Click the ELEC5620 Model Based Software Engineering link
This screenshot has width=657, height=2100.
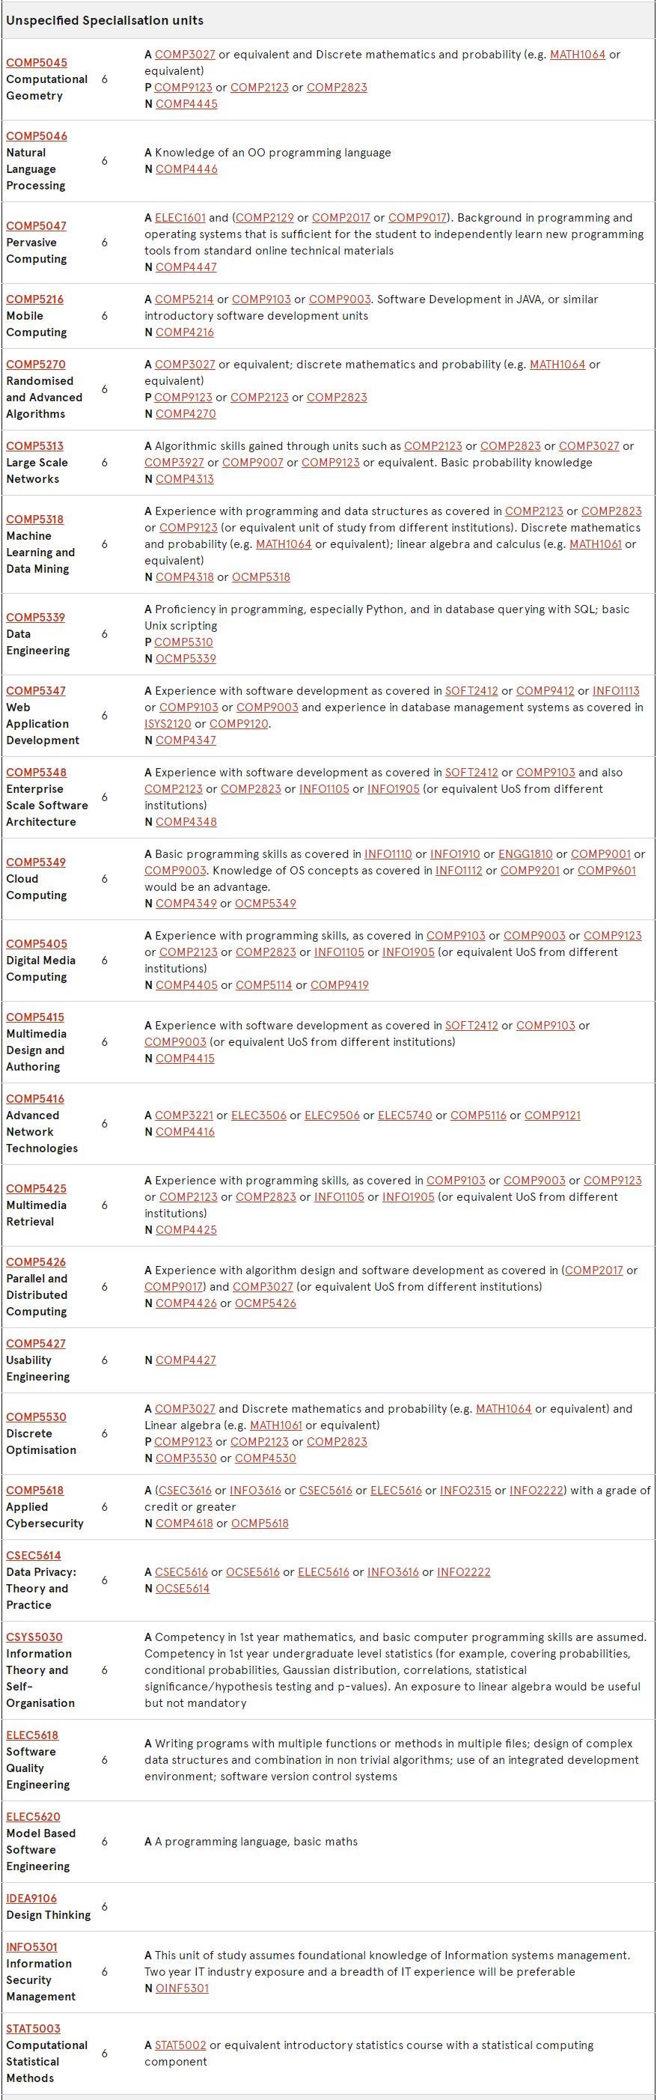tap(33, 1816)
